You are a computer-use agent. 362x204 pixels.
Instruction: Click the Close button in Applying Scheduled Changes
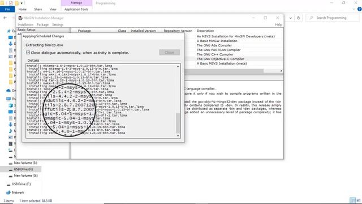point(169,53)
